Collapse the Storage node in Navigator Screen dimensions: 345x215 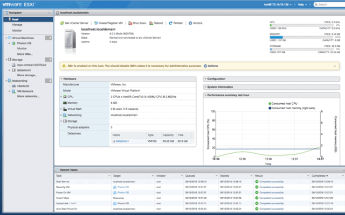(x=6, y=60)
